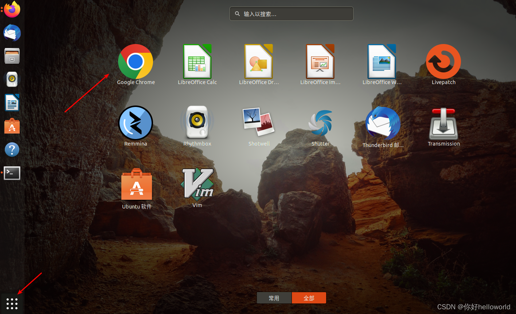
Task: Open Firefox from the dock
Action: point(12,9)
